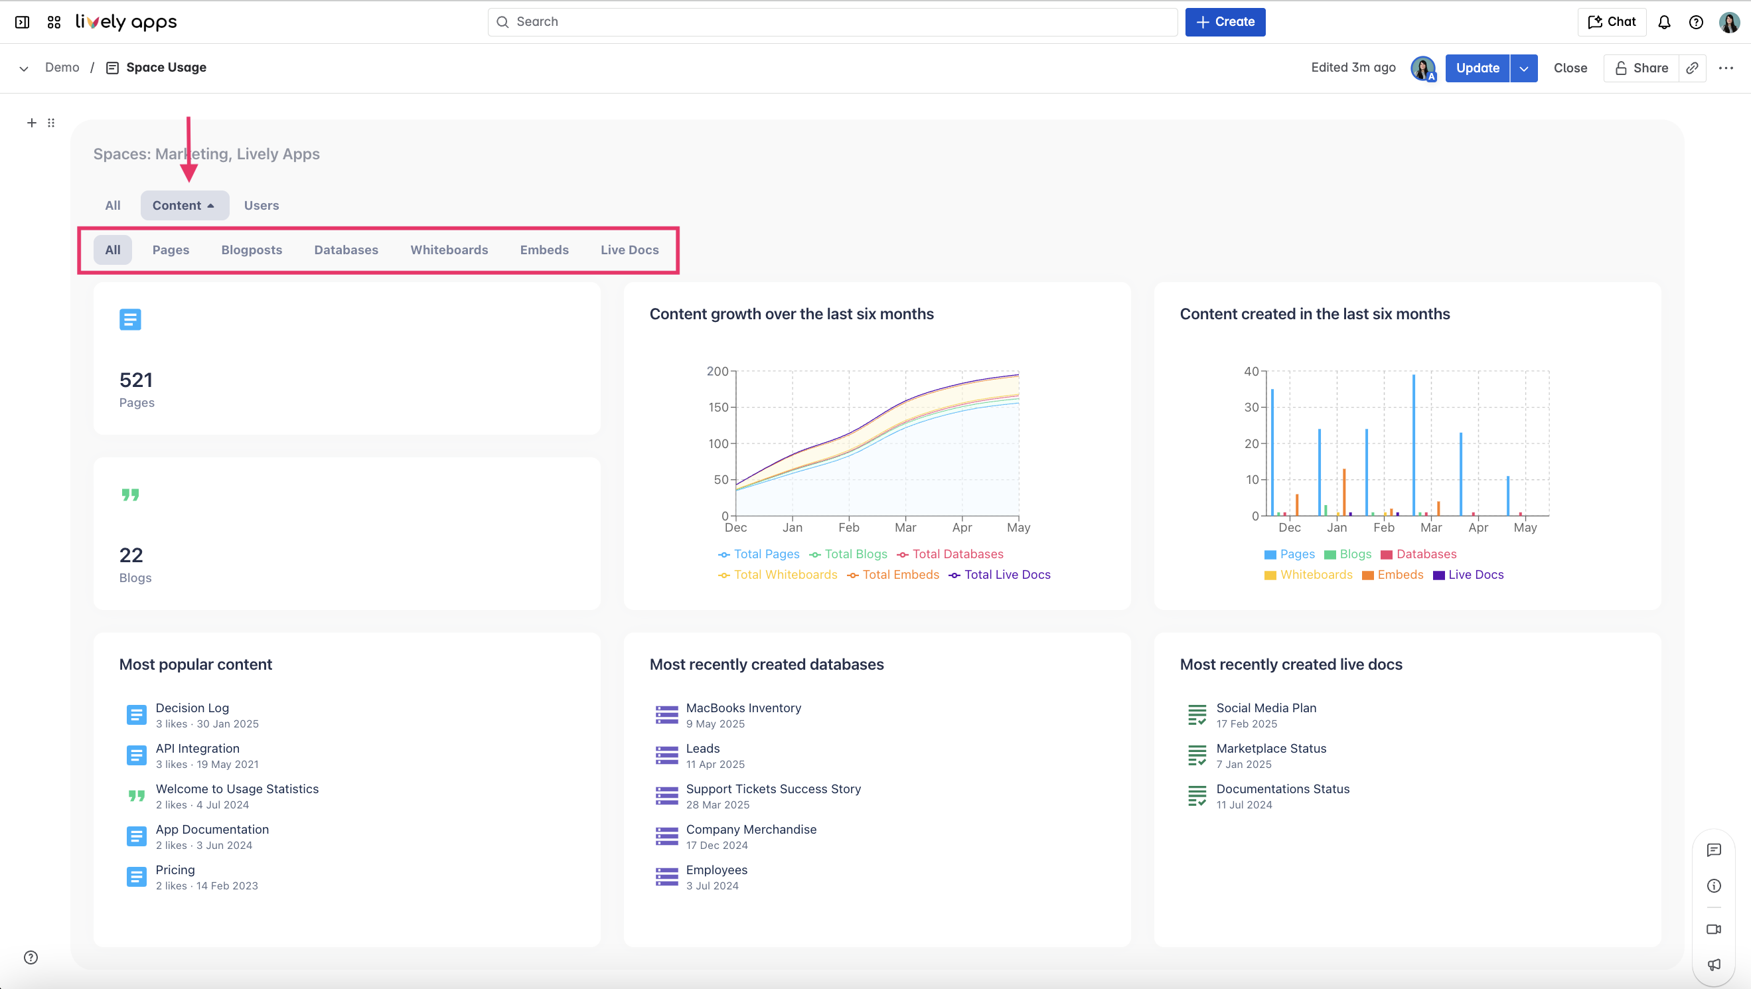Switch to the Users tab
The height and width of the screenshot is (989, 1751).
(261, 204)
